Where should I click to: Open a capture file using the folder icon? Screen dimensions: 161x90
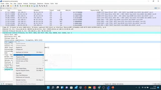click(11, 6)
